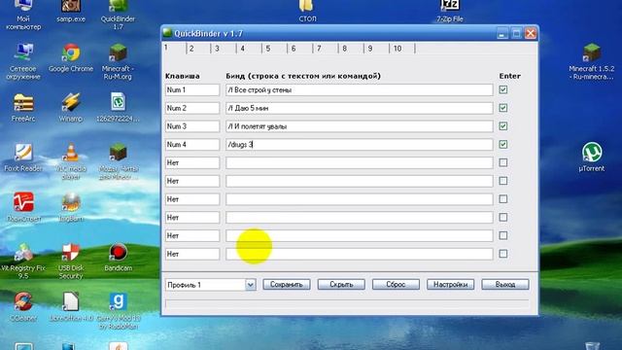
Task: Select the VLC media player icon
Action: (x=71, y=161)
